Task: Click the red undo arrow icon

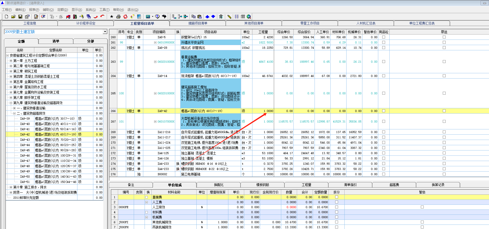Action: 102,17
